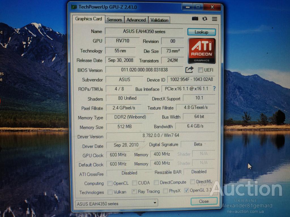Click the Memory Size field 512 MB
This screenshot has width=290, height=217.
pyautogui.click(x=125, y=127)
